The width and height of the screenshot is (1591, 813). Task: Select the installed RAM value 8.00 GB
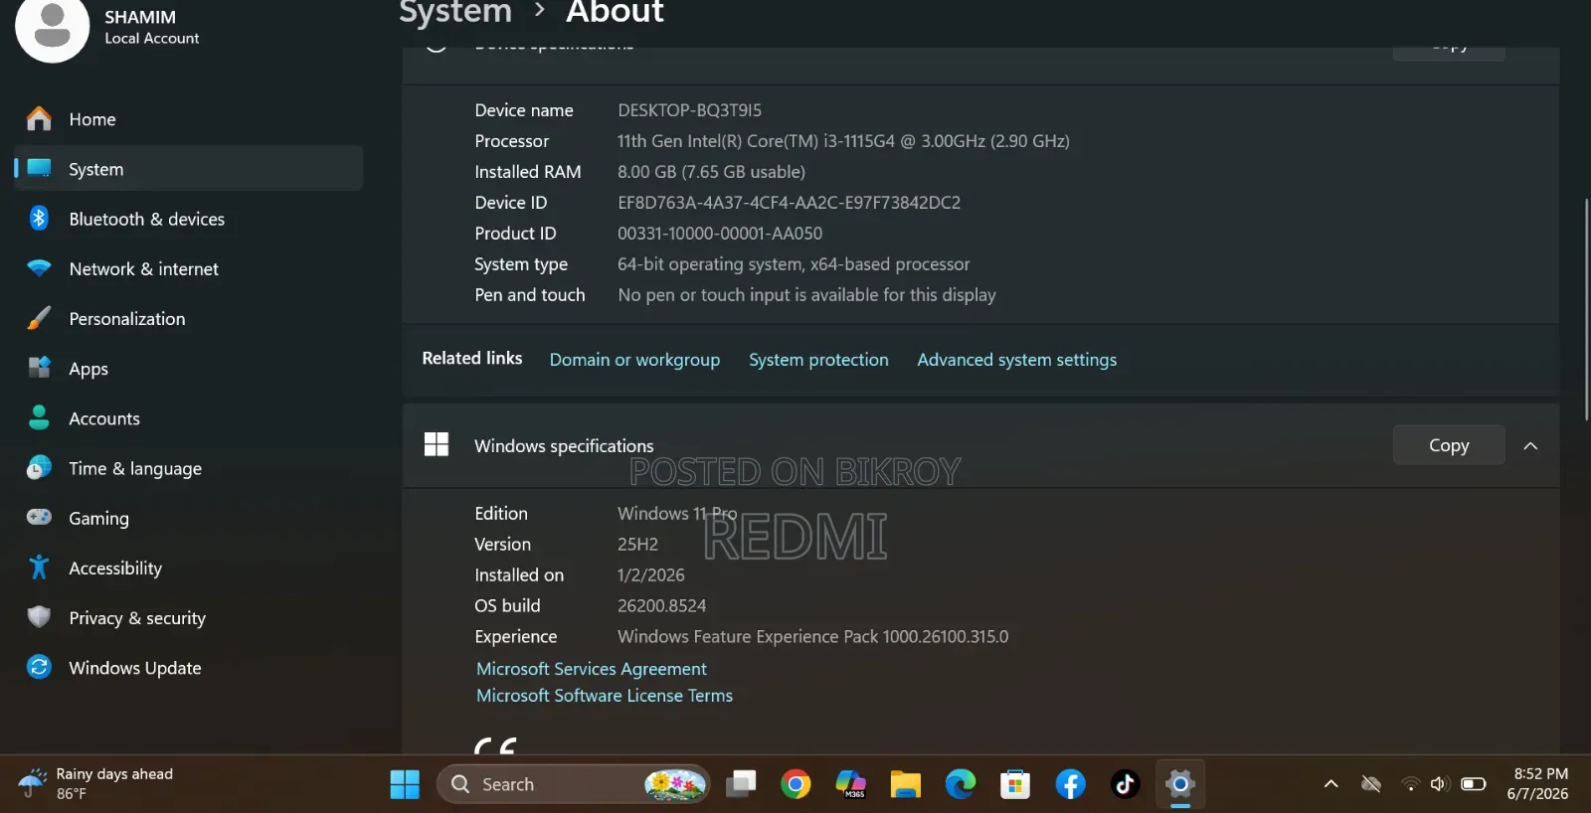click(711, 172)
